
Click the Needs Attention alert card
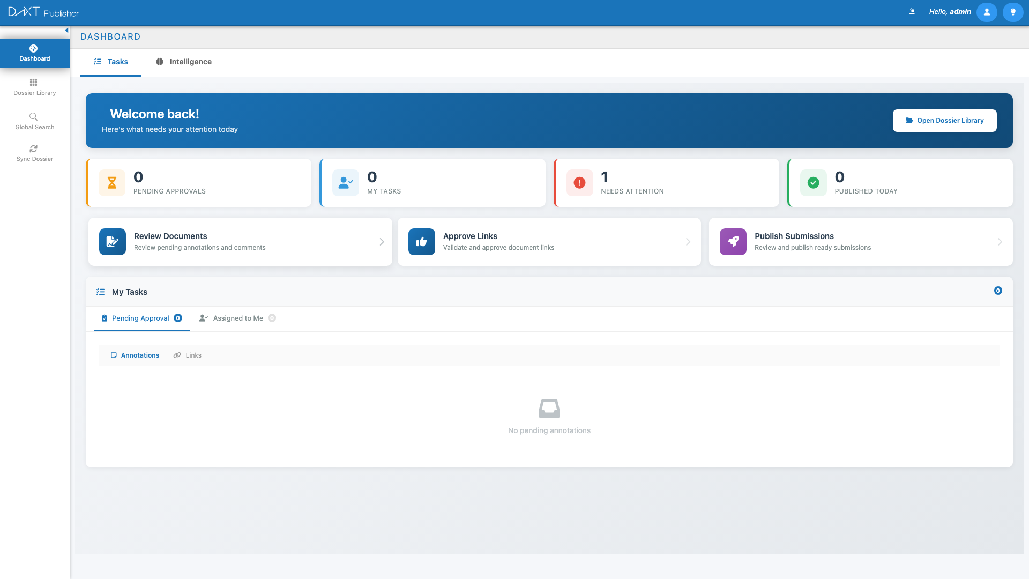click(x=666, y=182)
